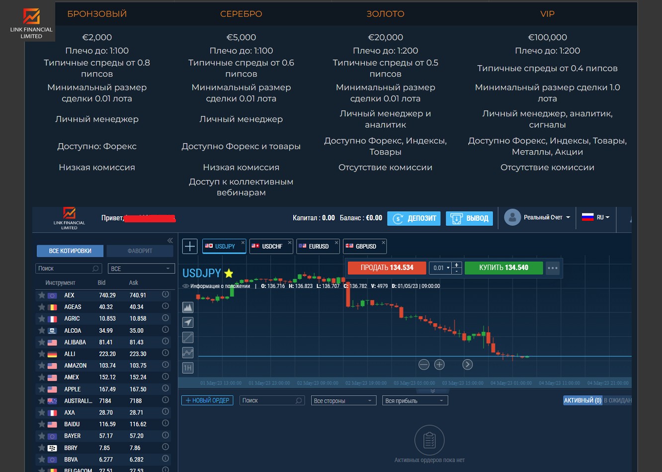662x472 pixels.
Task: Favorite AXA with its star
Action: click(x=42, y=412)
